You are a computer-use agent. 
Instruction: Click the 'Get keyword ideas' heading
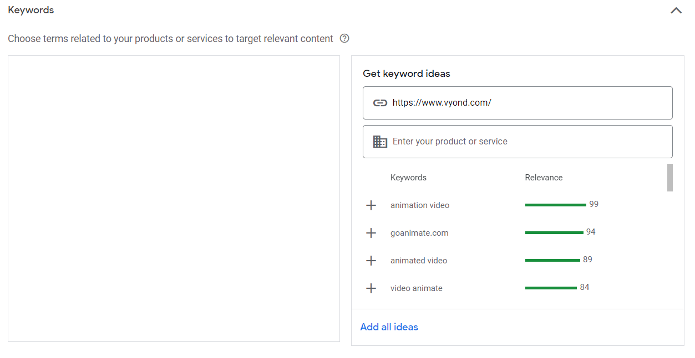coord(407,74)
